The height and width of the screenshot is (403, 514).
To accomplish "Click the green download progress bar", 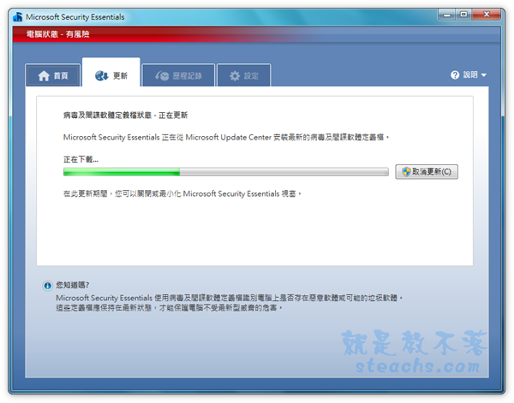I will tap(226, 172).
